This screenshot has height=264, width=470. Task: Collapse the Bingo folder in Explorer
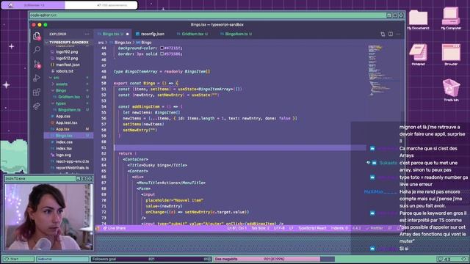61,91
